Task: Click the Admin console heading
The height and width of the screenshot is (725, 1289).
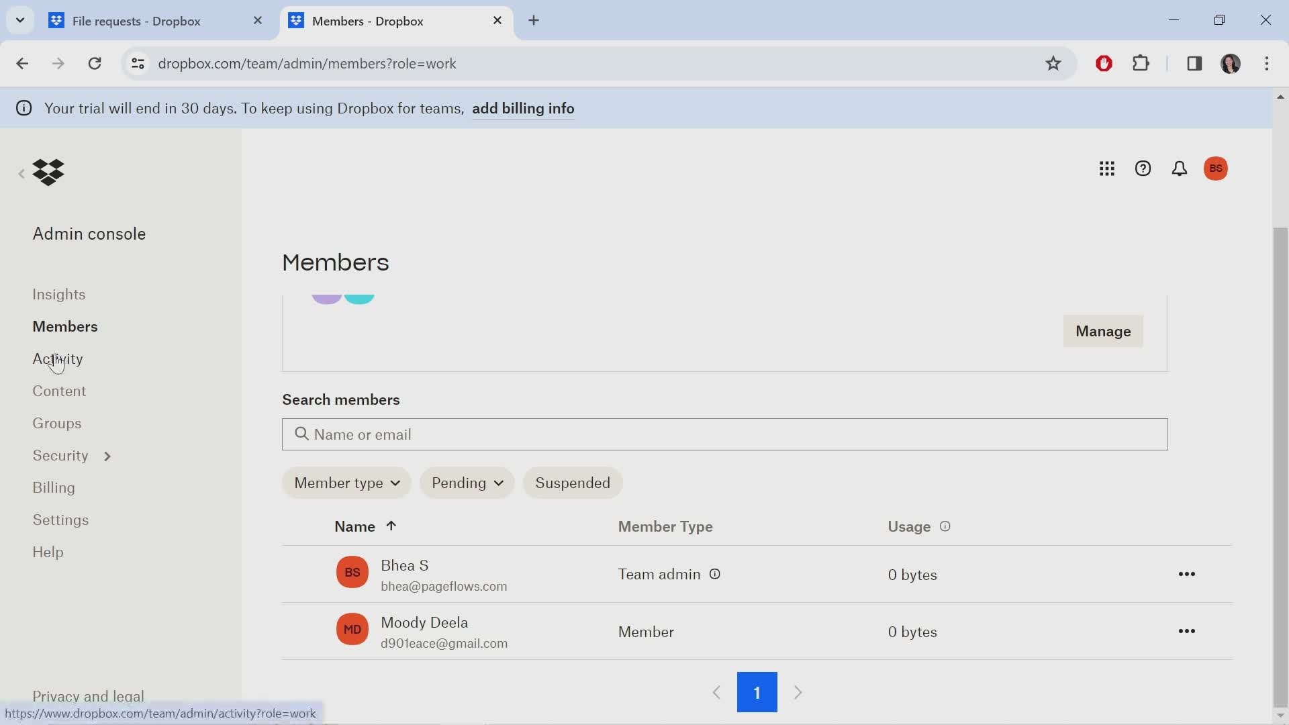Action: (x=89, y=234)
